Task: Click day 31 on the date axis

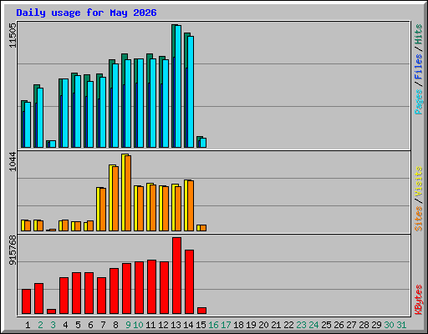Action: tap(401, 325)
